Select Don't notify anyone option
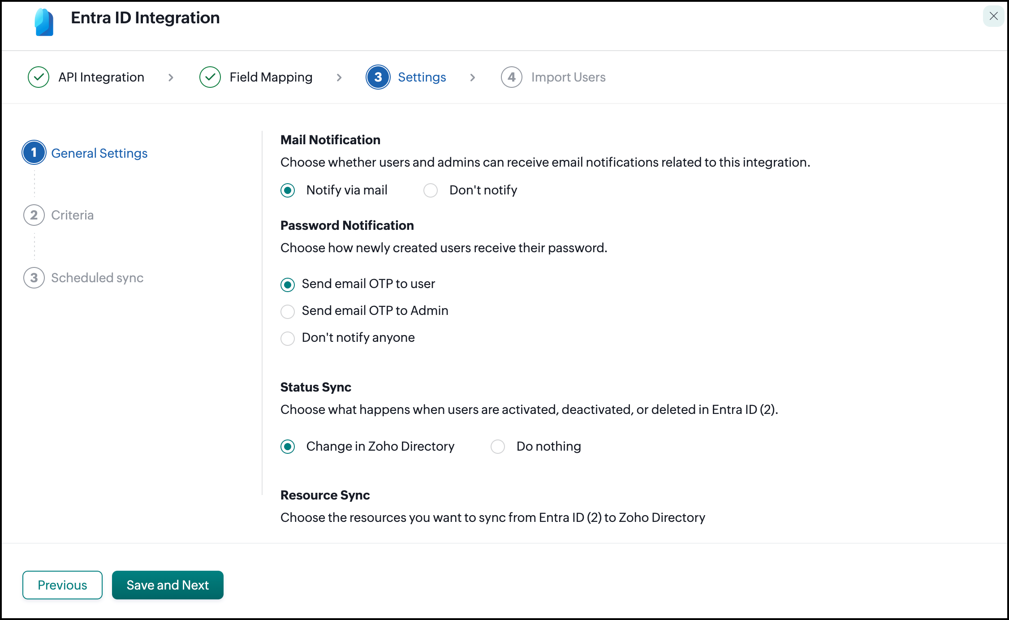The image size is (1009, 620). pos(288,338)
